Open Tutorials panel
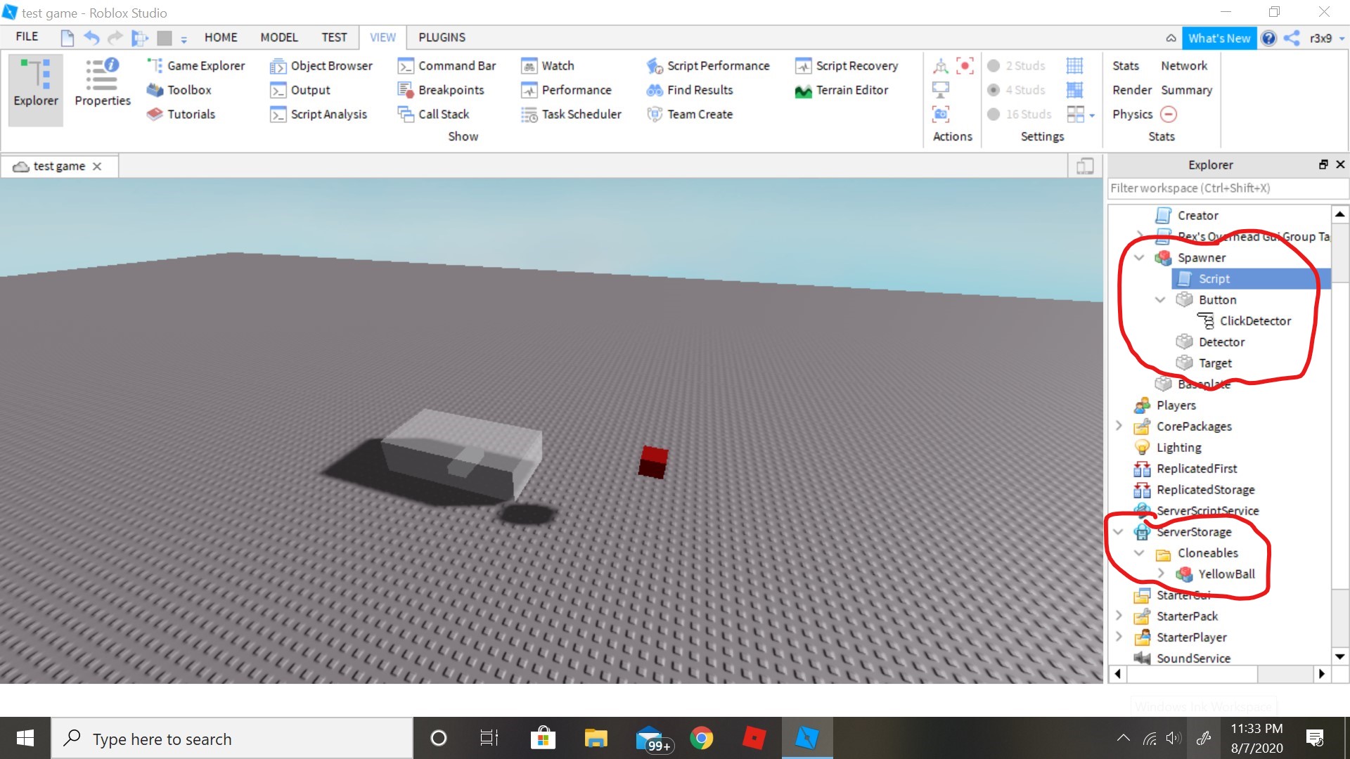Image resolution: width=1350 pixels, height=759 pixels. [x=181, y=114]
